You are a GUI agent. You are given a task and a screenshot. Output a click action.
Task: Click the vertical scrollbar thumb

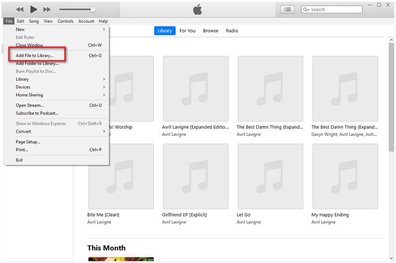(x=391, y=97)
